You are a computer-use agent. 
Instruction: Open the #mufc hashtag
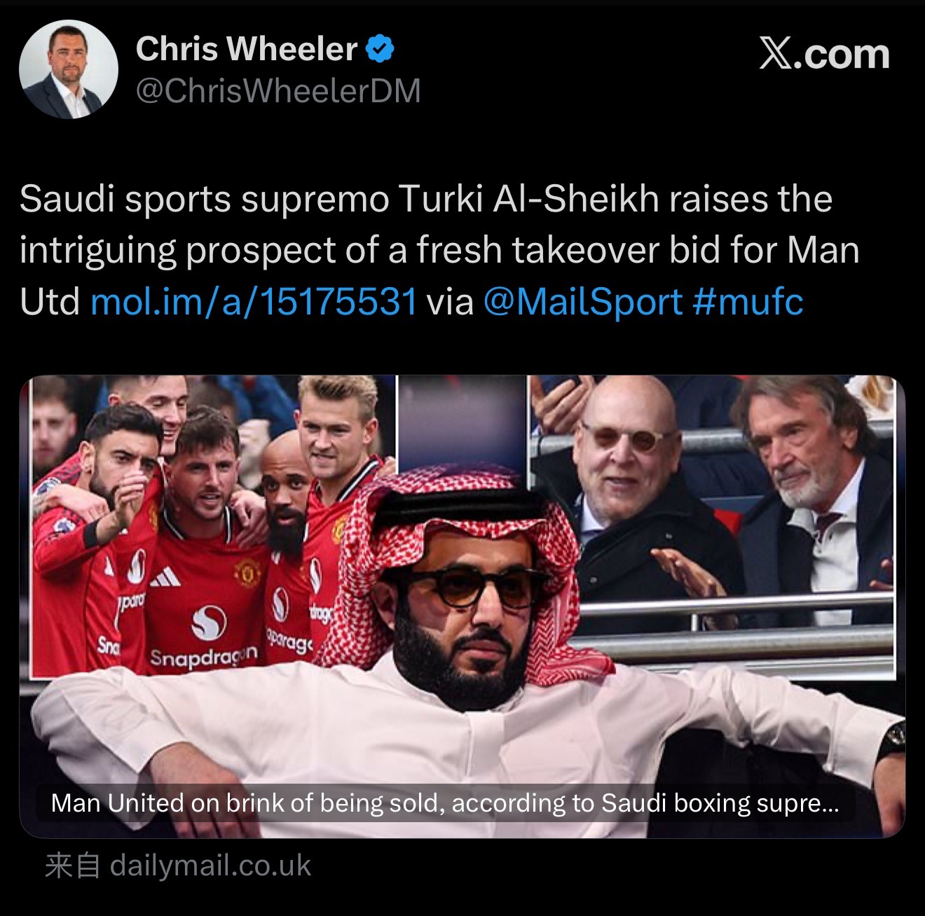pos(748,301)
